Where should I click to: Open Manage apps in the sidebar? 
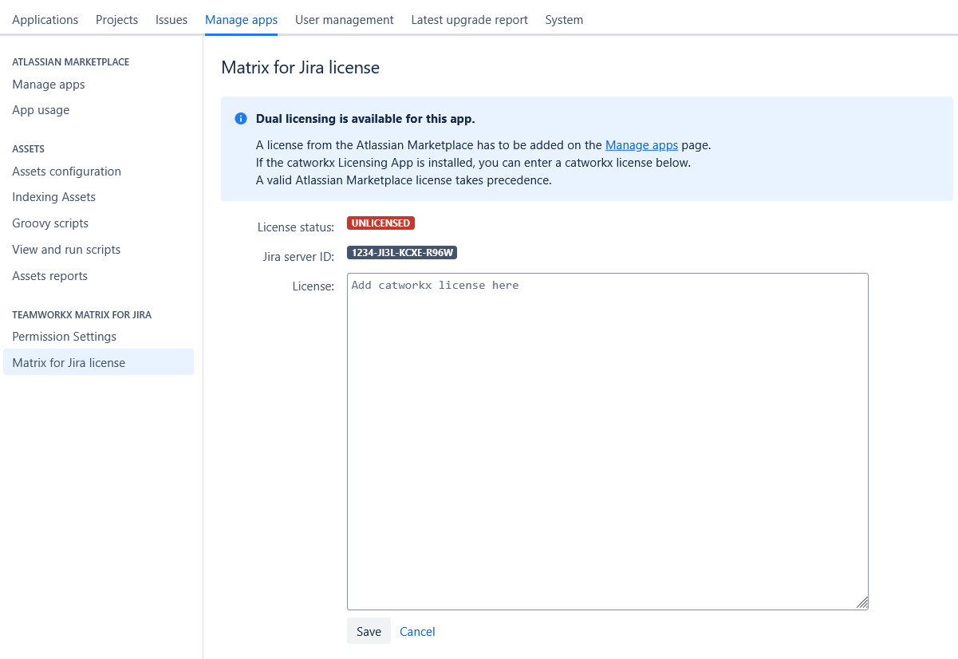(x=49, y=85)
